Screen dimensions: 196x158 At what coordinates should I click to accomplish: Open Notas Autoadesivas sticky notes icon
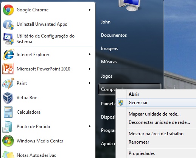[x=8, y=155]
